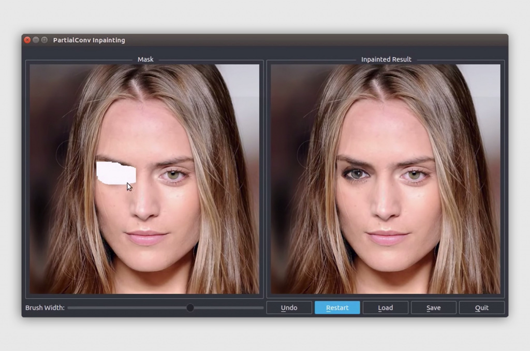The height and width of the screenshot is (351, 530).
Task: Maximize the PartialConv Inpainting window
Action: click(x=45, y=40)
